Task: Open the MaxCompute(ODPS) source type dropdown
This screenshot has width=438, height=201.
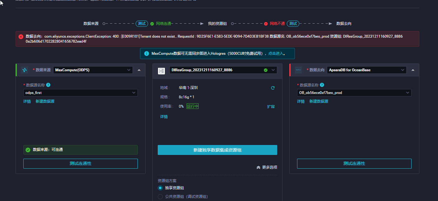Action: pyautogui.click(x=93, y=70)
